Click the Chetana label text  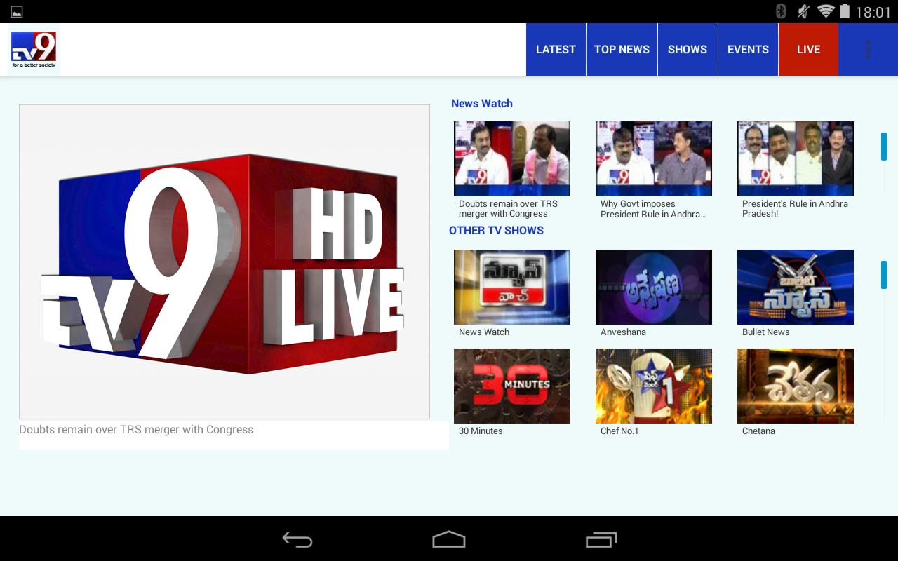pos(758,431)
